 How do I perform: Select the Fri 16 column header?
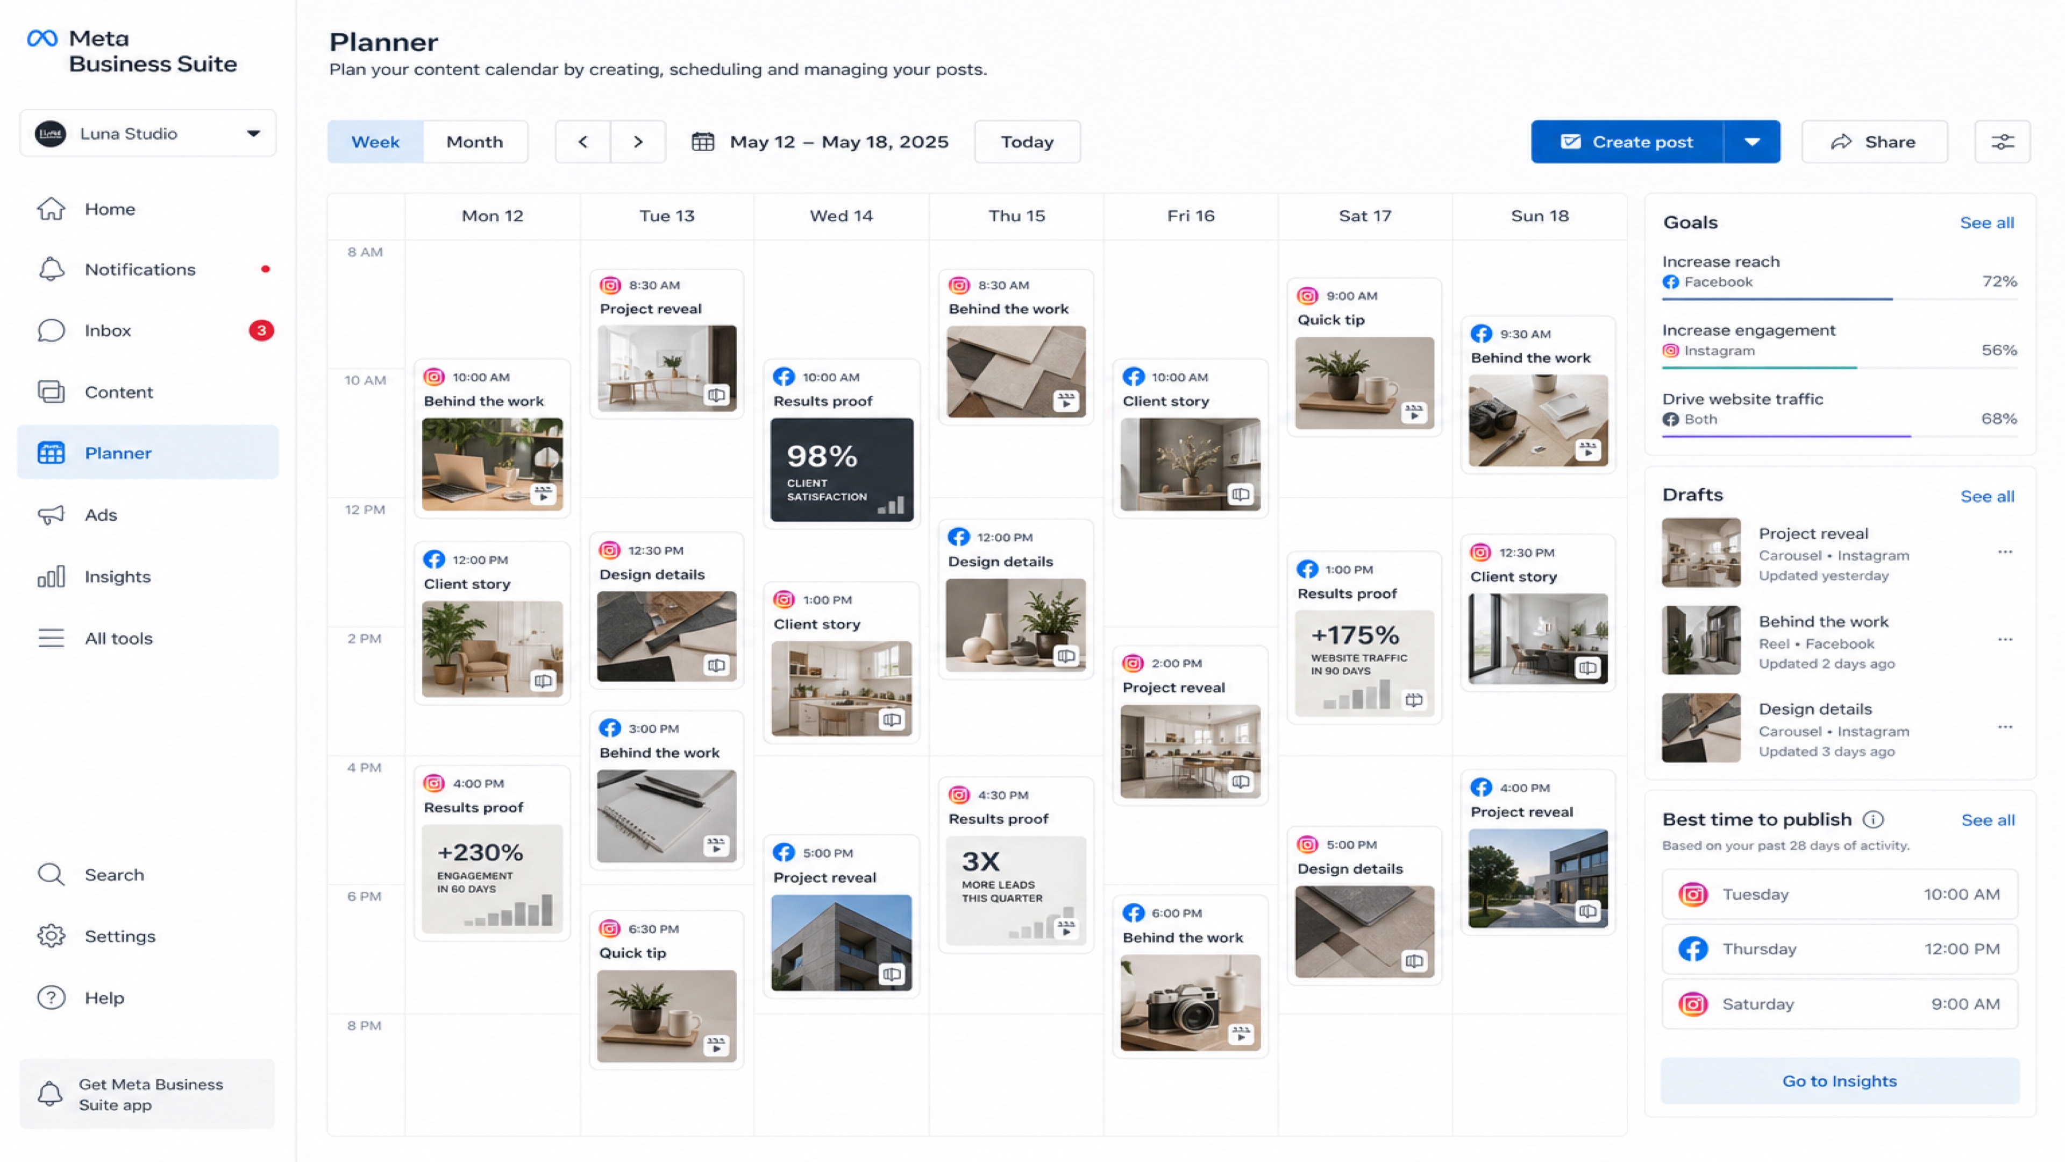pos(1191,216)
